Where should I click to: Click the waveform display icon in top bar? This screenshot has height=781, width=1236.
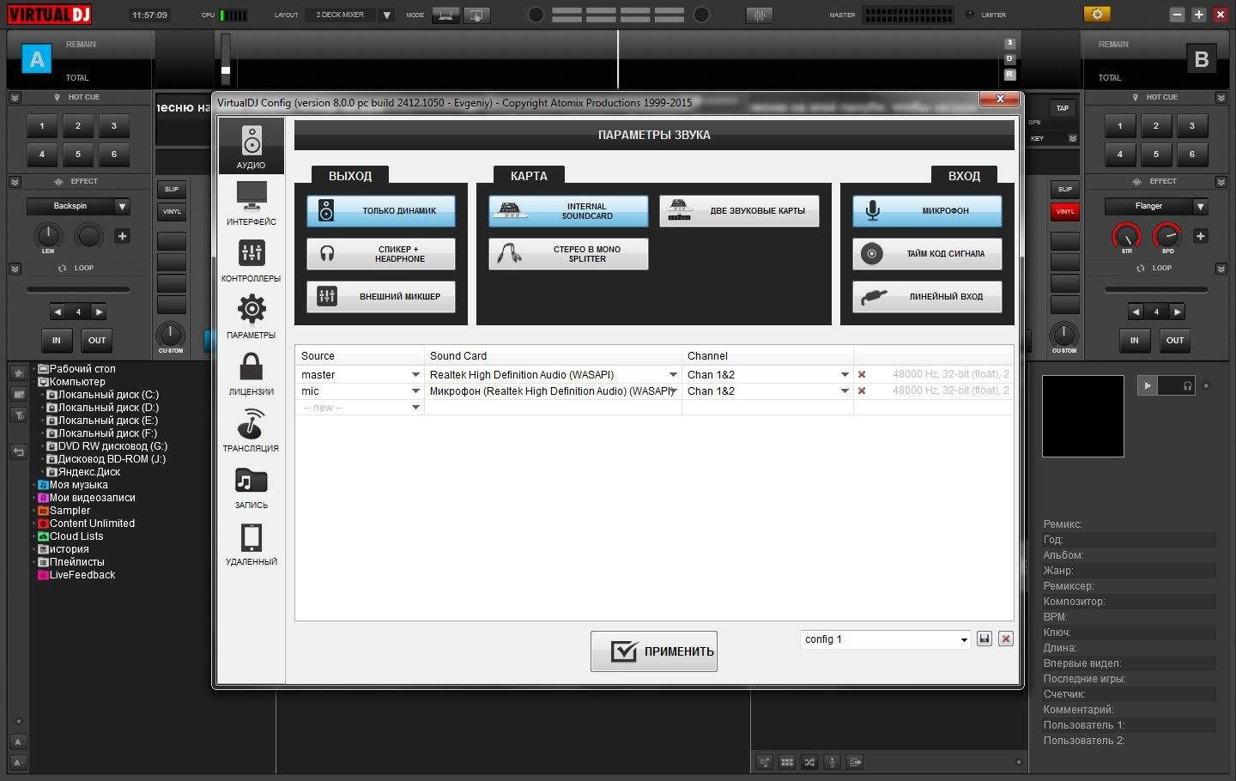pyautogui.click(x=759, y=15)
